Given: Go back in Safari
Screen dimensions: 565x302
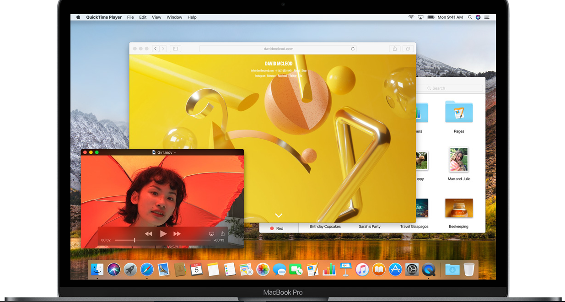Looking at the screenshot, I should tap(156, 49).
